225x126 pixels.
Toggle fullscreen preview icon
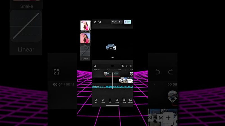pyautogui.click(x=95, y=66)
